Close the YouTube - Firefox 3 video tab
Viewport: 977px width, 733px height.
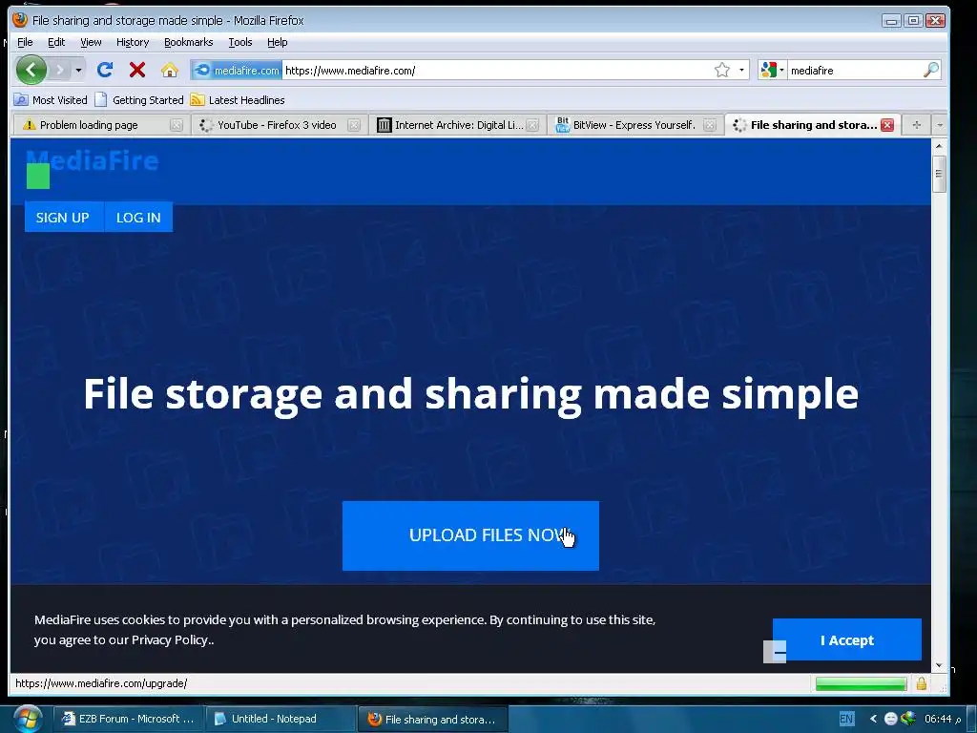(354, 125)
